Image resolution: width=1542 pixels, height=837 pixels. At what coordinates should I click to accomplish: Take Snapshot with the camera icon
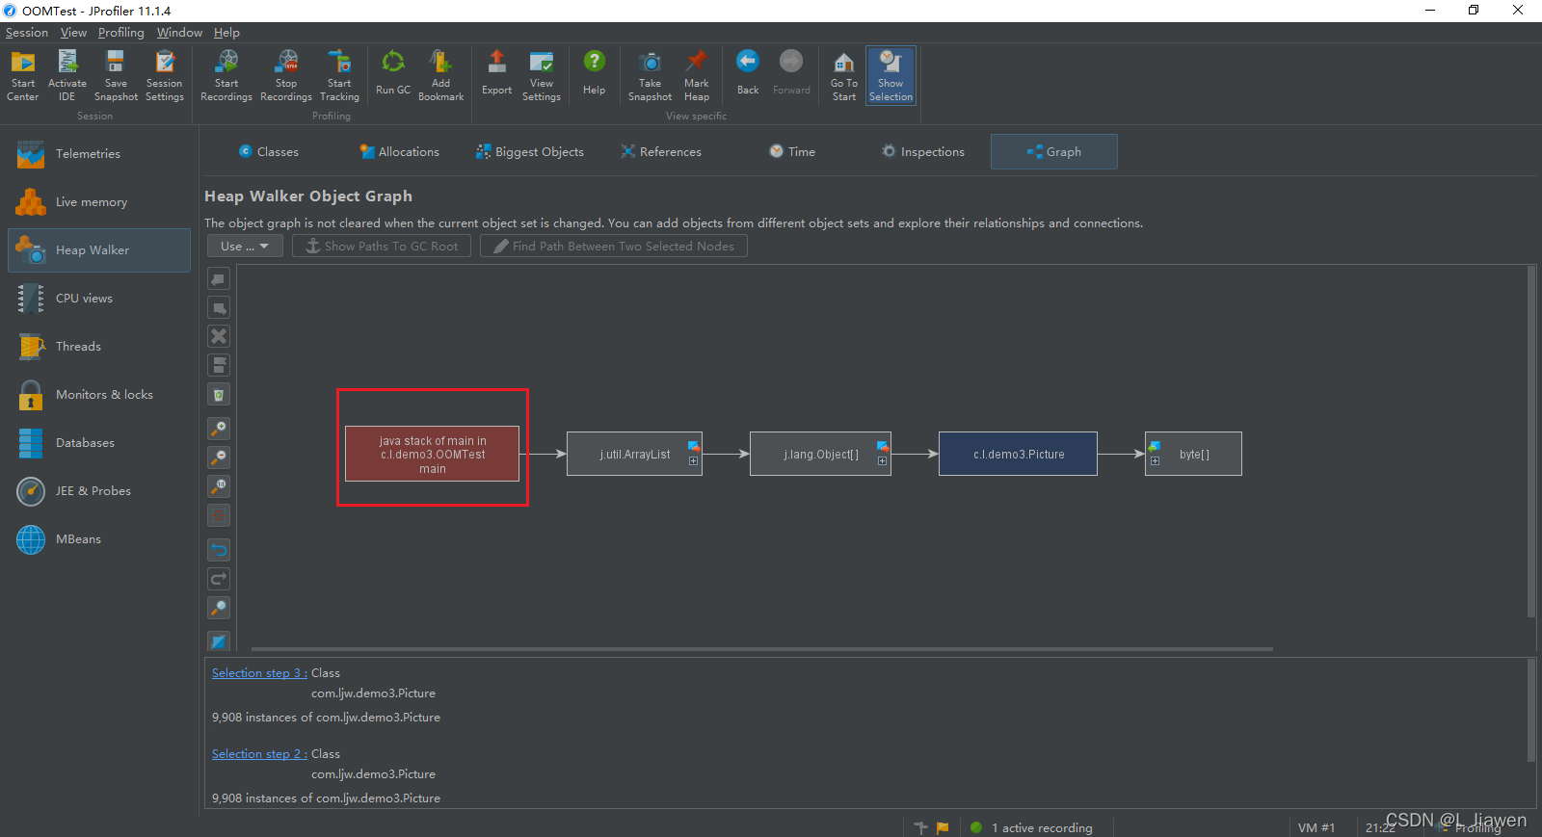(x=650, y=75)
